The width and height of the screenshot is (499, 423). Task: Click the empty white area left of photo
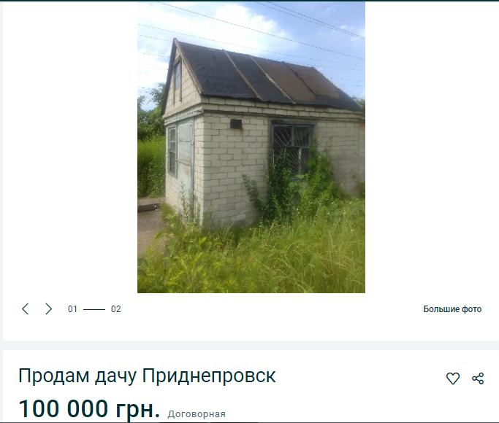70,147
